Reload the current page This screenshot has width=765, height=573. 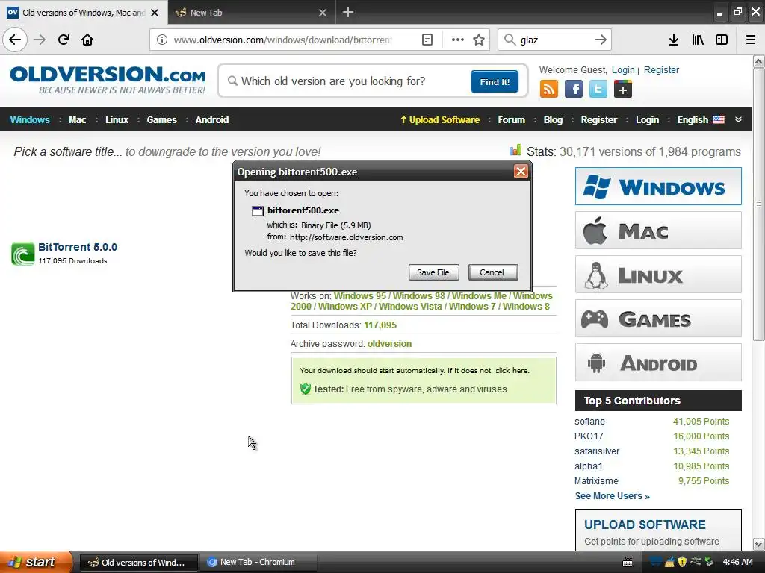pos(64,40)
